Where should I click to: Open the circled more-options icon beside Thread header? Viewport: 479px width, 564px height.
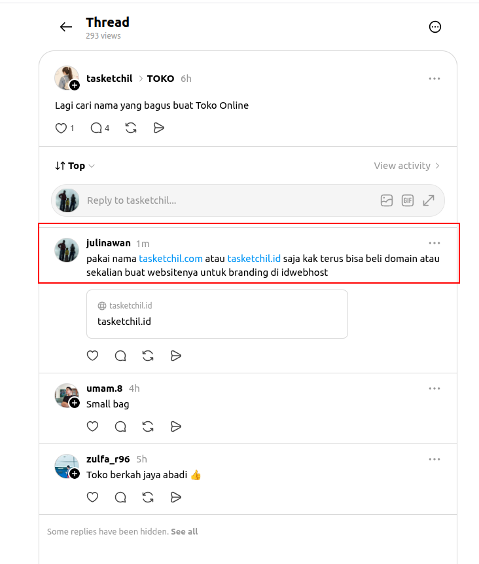pyautogui.click(x=435, y=27)
